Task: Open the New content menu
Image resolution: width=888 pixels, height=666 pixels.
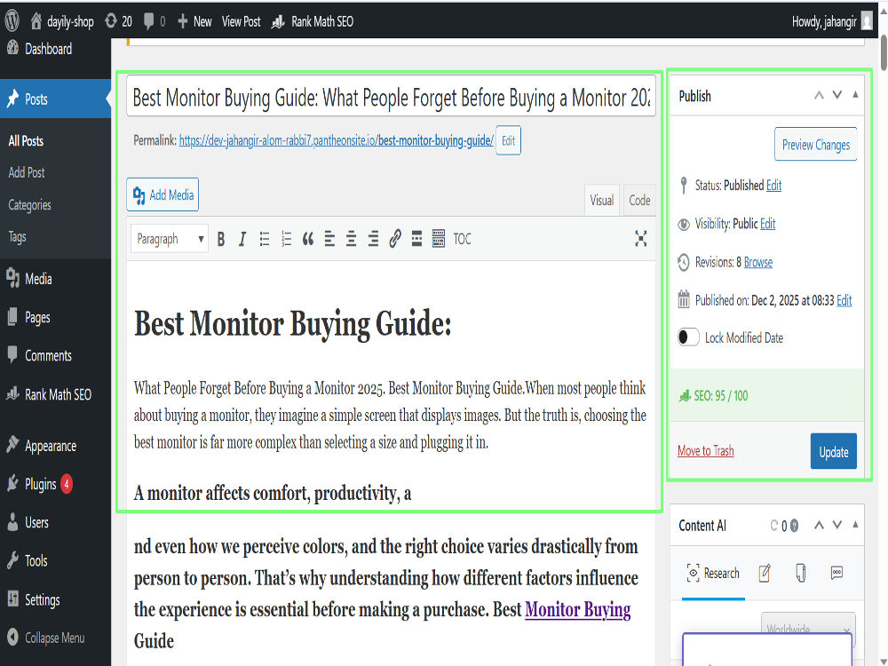Action: tap(194, 21)
